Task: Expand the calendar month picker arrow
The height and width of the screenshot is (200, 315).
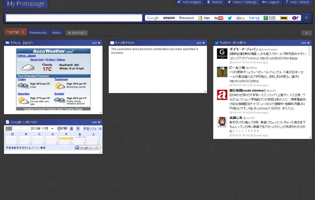Action: (x=52, y=129)
